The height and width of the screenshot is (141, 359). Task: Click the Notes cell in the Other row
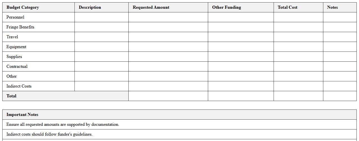click(340, 76)
